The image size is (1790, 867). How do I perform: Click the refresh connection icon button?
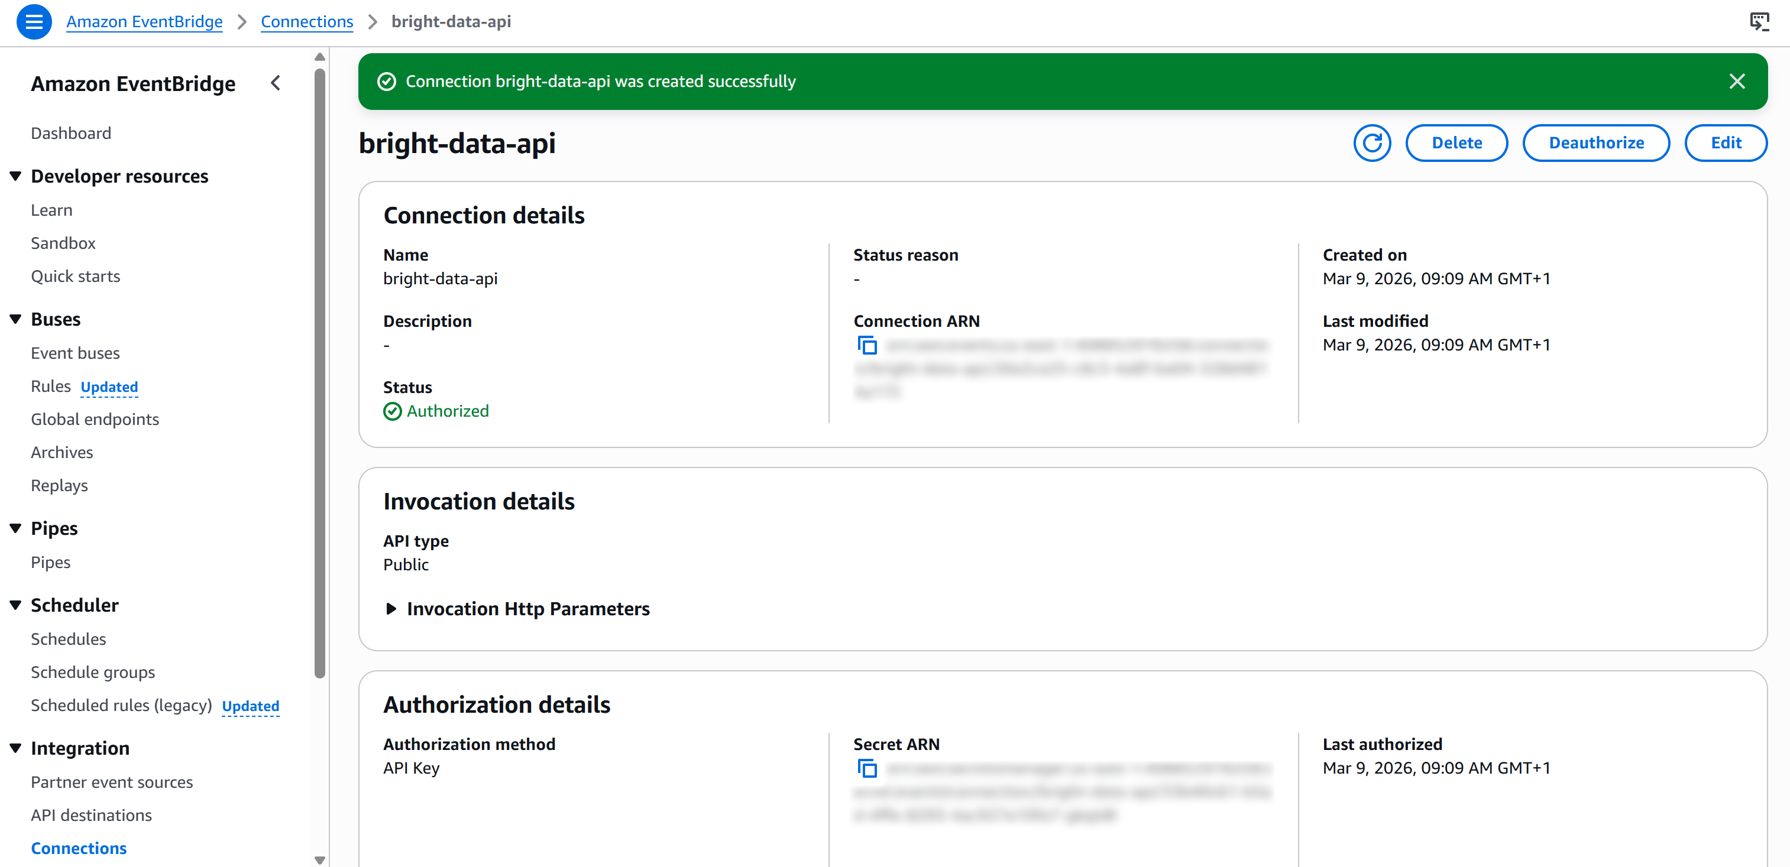pyautogui.click(x=1371, y=143)
